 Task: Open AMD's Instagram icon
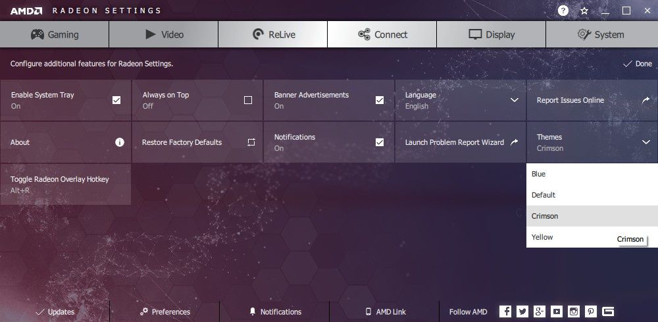point(574,311)
